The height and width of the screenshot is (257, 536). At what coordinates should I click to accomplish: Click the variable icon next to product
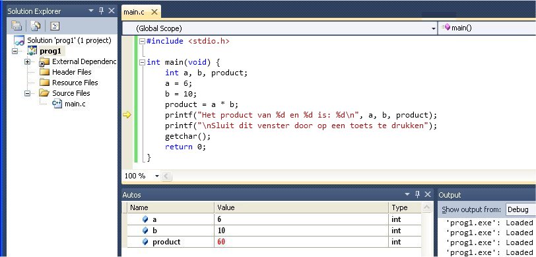(145, 242)
